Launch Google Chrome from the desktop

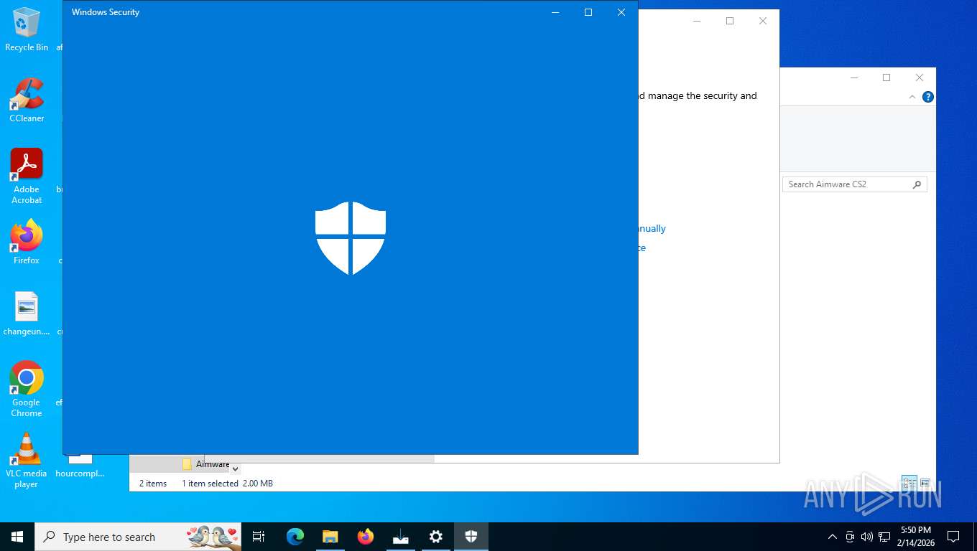click(27, 390)
